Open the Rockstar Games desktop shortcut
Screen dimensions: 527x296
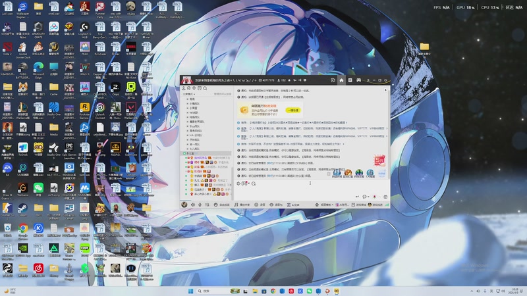click(x=84, y=111)
